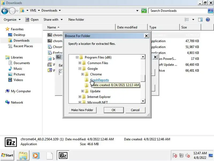Click Open in the toolbar
The width and height of the screenshot is (214, 161).
[32, 20]
